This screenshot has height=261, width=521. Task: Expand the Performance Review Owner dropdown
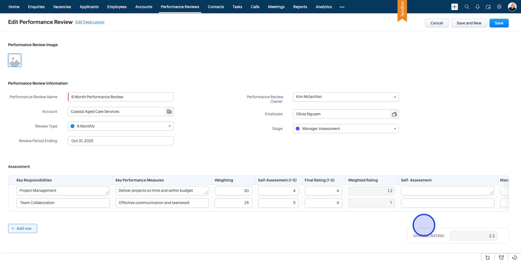tap(345, 97)
